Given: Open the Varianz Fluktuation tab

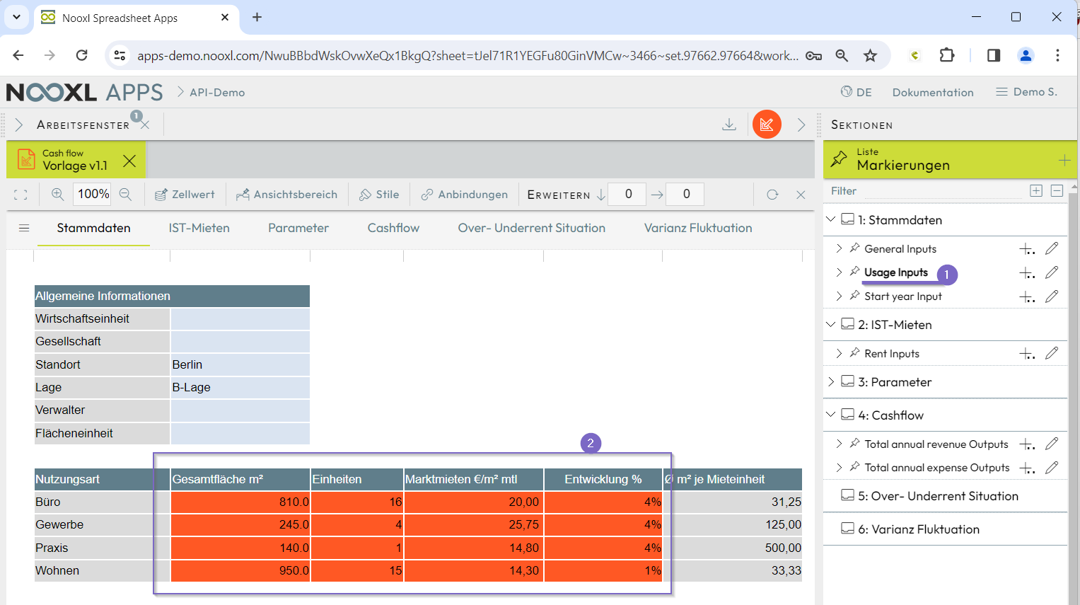Looking at the screenshot, I should [x=698, y=228].
